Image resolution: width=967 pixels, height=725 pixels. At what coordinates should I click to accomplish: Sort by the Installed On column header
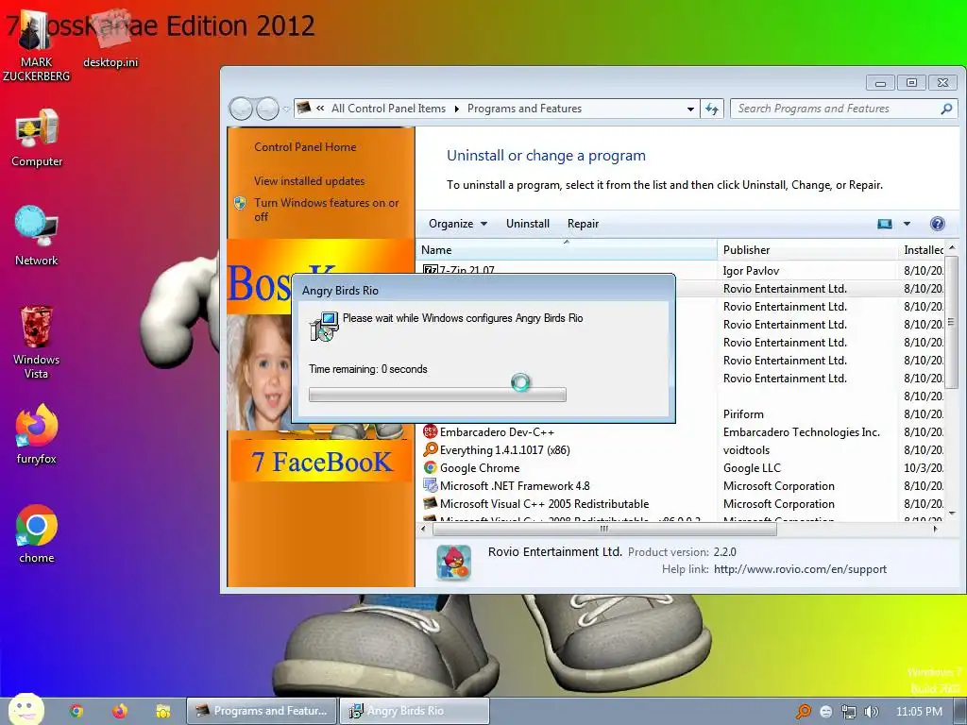(922, 249)
